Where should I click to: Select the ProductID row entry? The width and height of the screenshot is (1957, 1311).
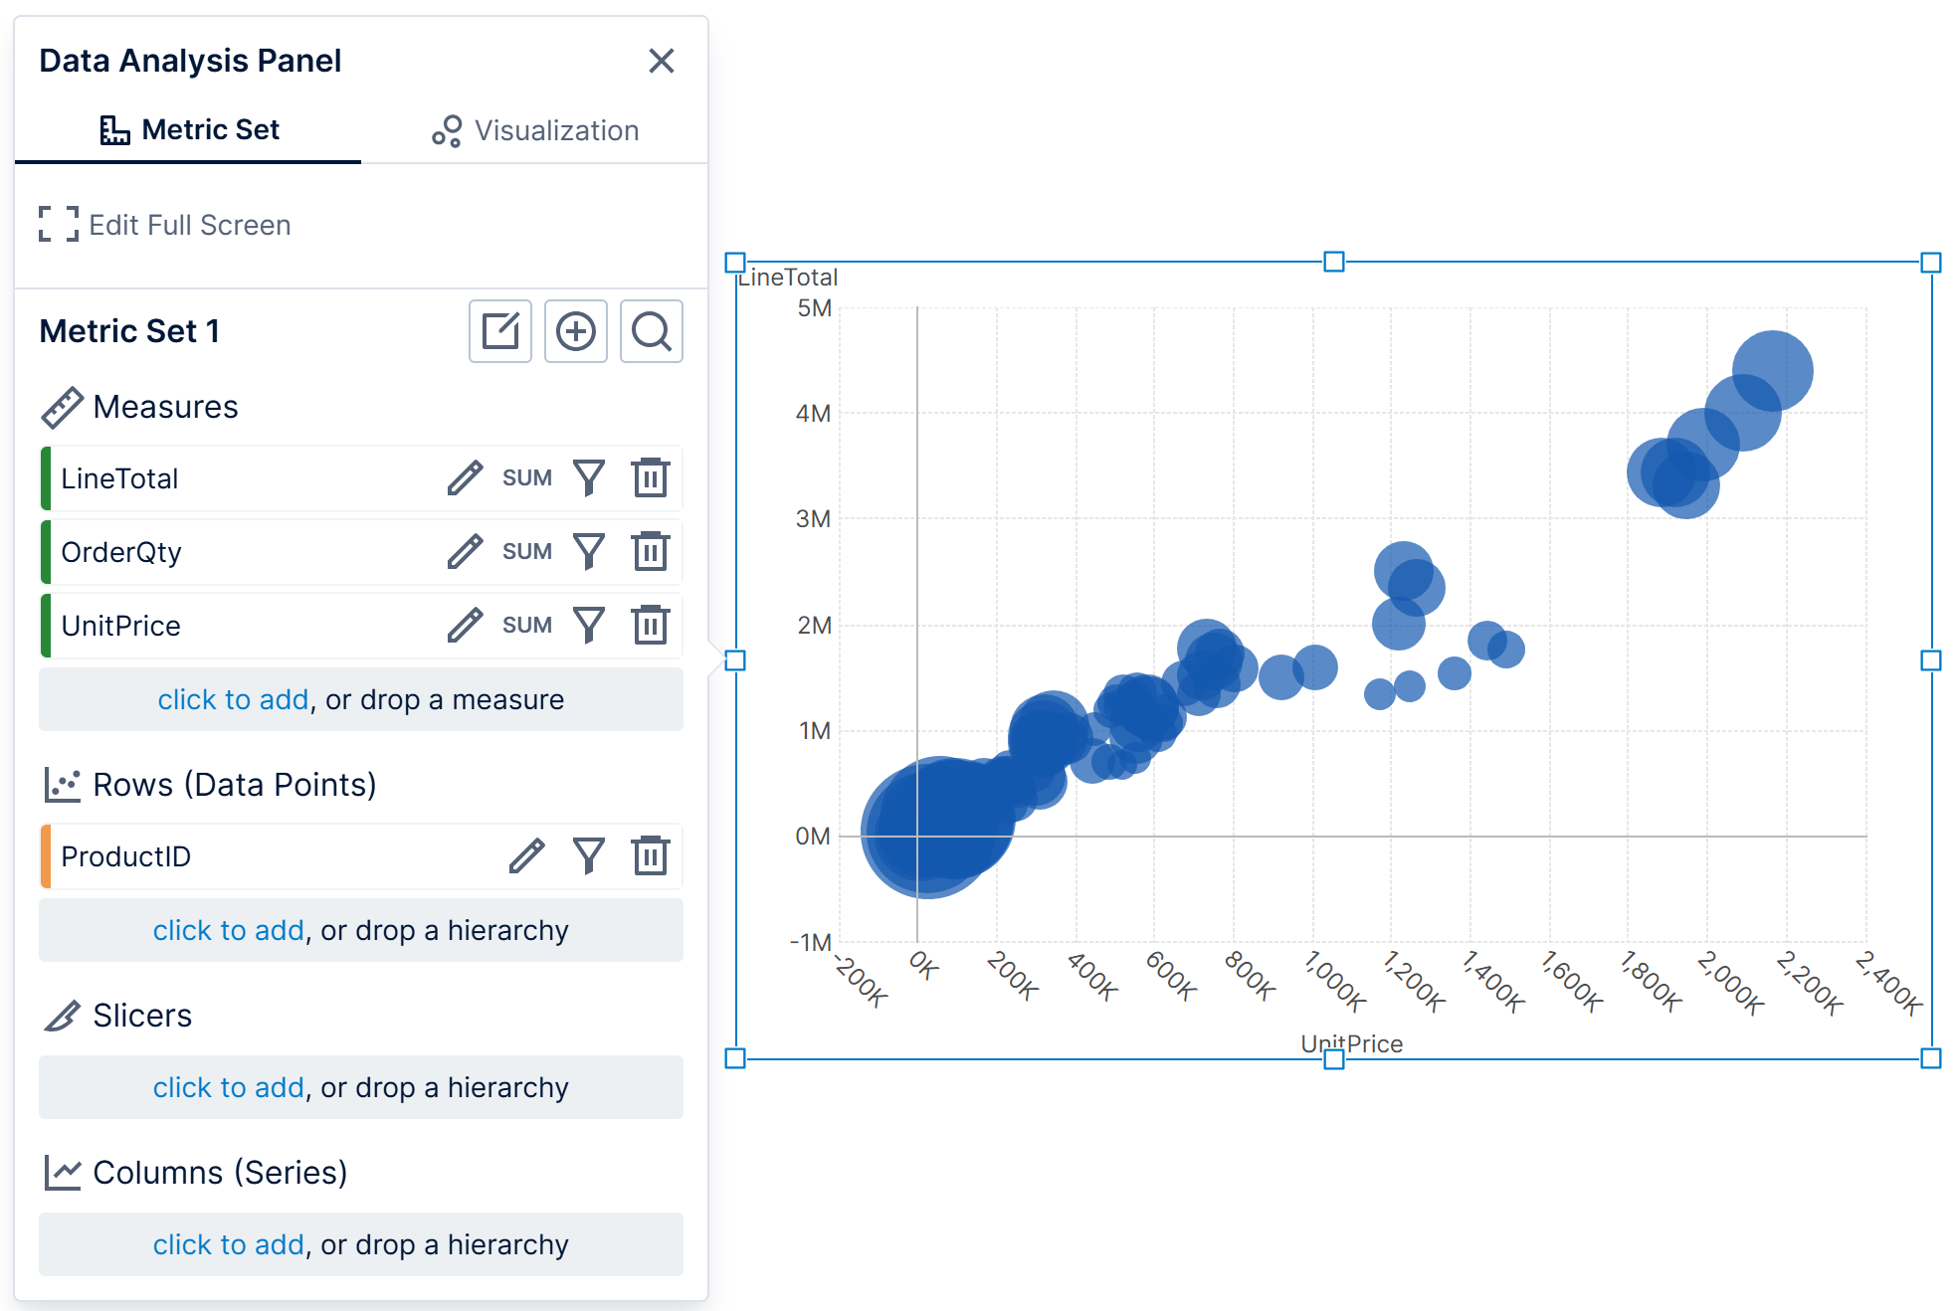(x=361, y=856)
